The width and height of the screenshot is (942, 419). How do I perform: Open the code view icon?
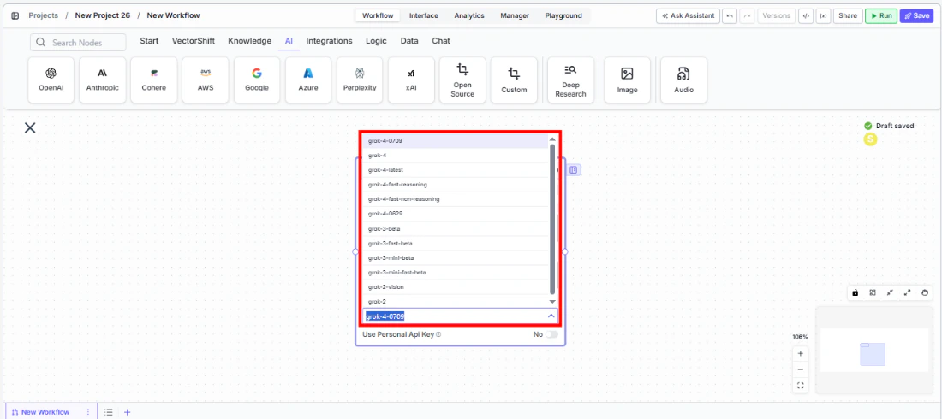[x=805, y=15]
